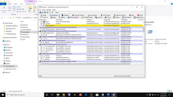Click the Refresh icon in Autoruns toolbar
The height and width of the screenshot is (97, 173).
click(x=42, y=12)
